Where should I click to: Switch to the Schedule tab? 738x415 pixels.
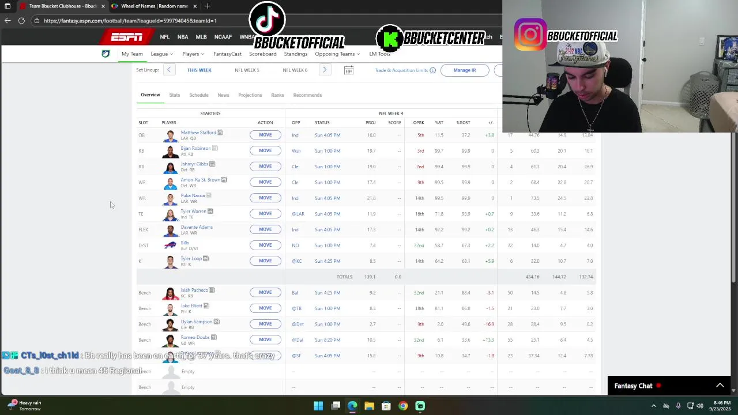199,95
